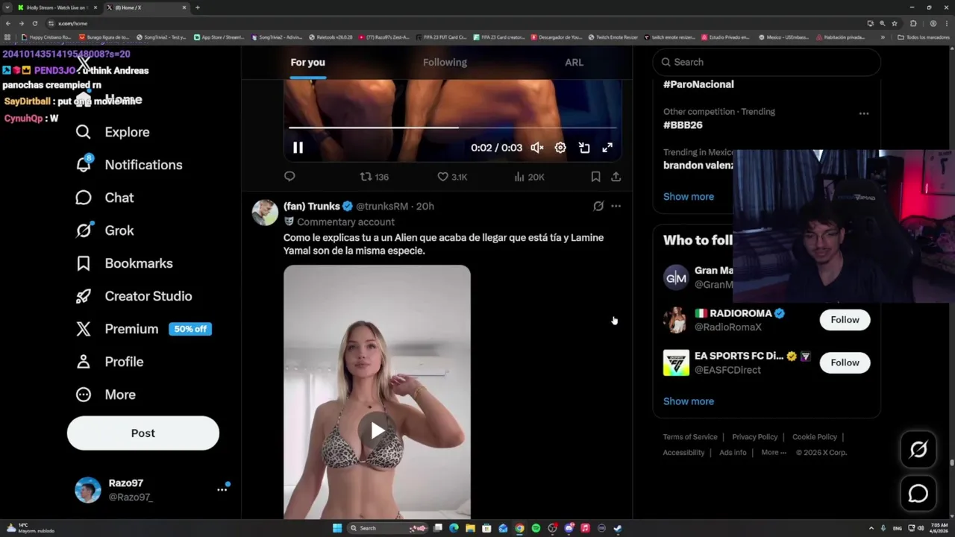Open Premium in the sidebar

pyautogui.click(x=143, y=329)
